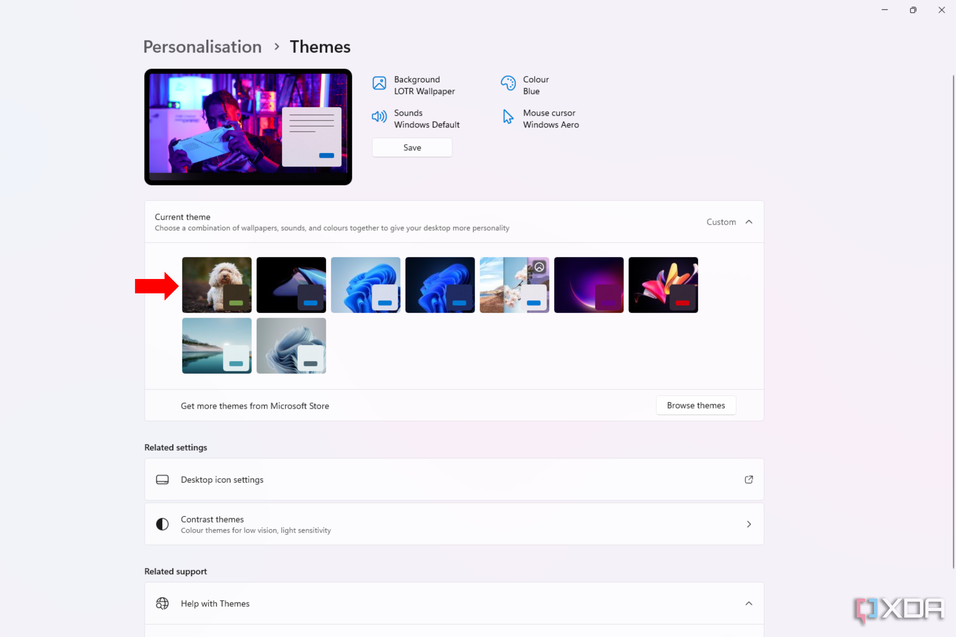The width and height of the screenshot is (956, 637).
Task: Click the Sounds speaker icon
Action: click(x=379, y=117)
